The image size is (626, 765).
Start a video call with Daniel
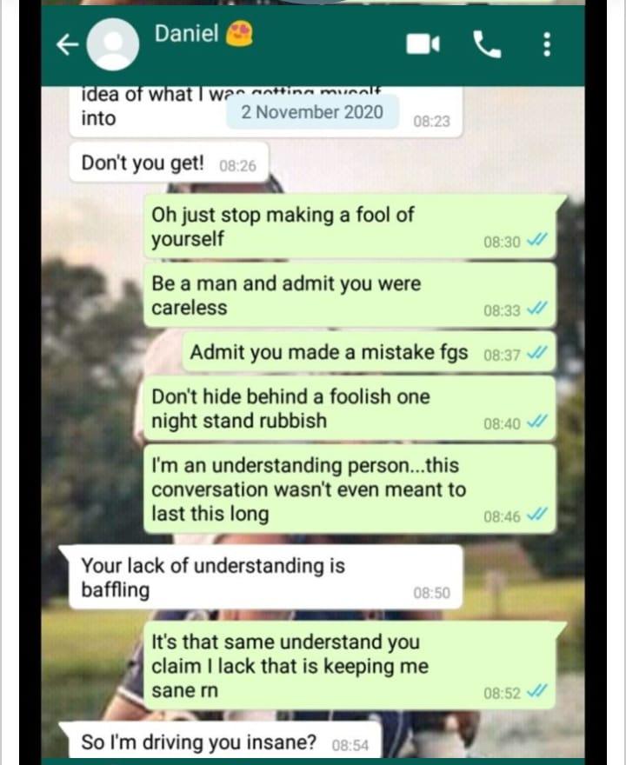(423, 44)
